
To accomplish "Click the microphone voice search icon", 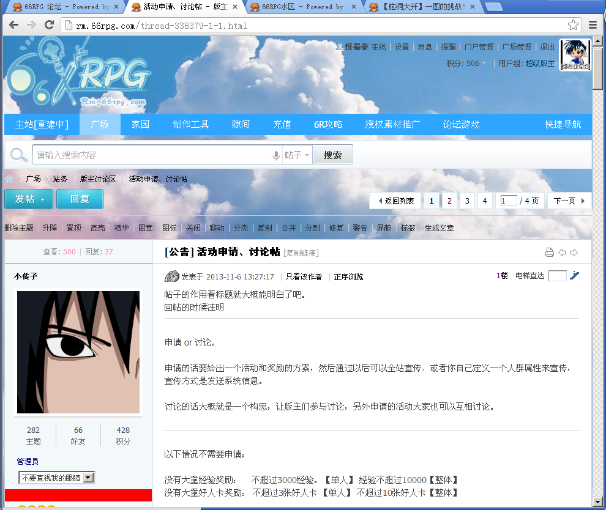I will [x=276, y=155].
